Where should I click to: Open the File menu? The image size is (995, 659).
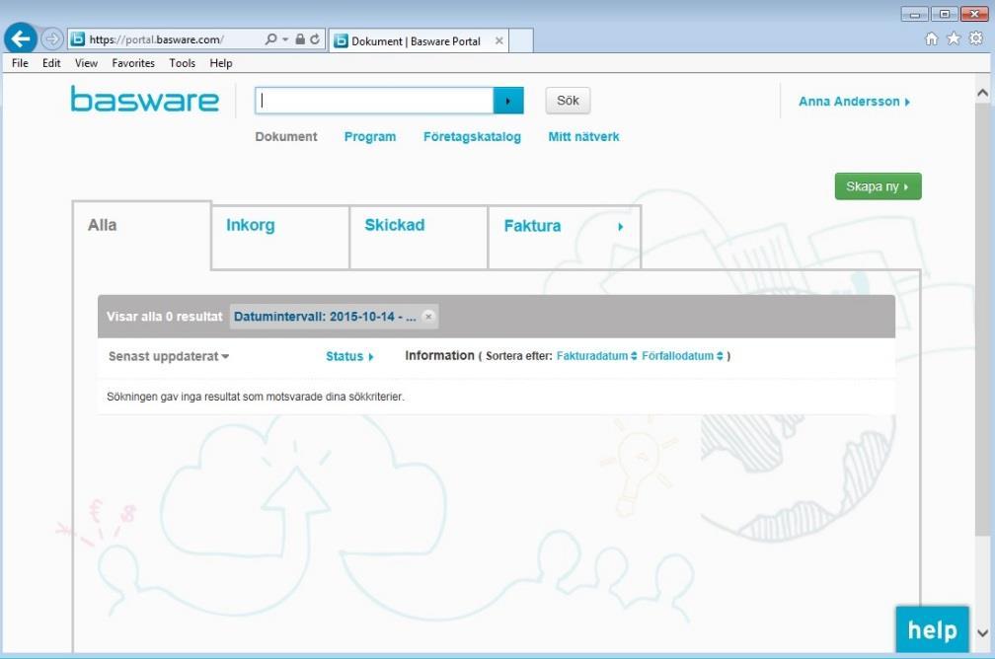[20, 63]
